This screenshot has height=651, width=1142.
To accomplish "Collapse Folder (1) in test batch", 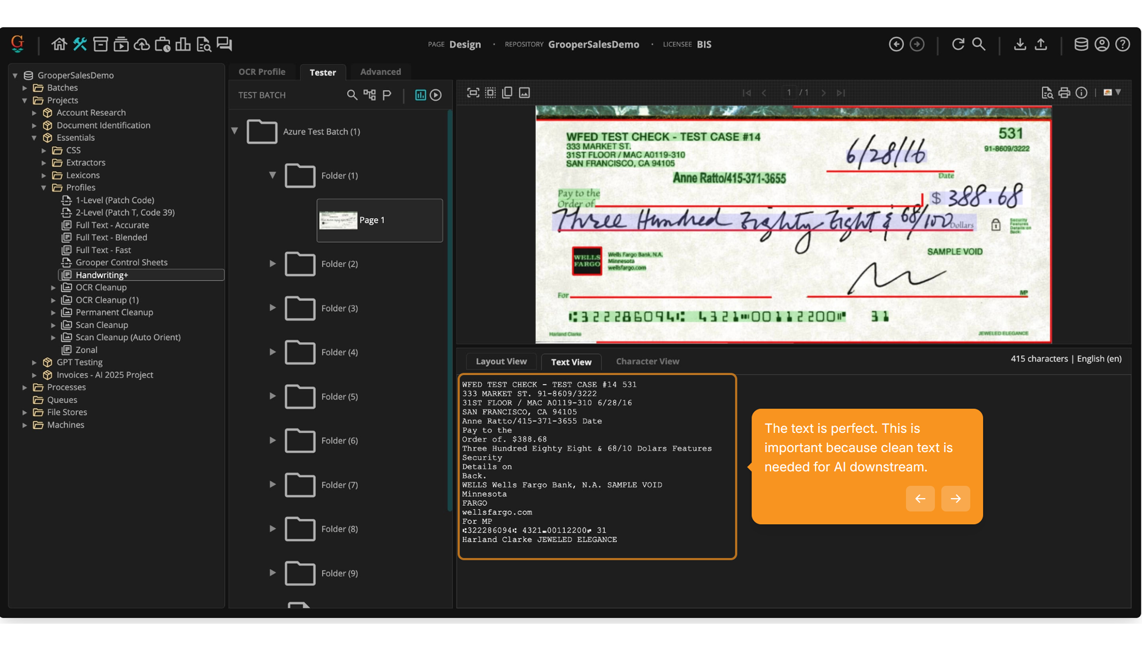I will pyautogui.click(x=272, y=175).
